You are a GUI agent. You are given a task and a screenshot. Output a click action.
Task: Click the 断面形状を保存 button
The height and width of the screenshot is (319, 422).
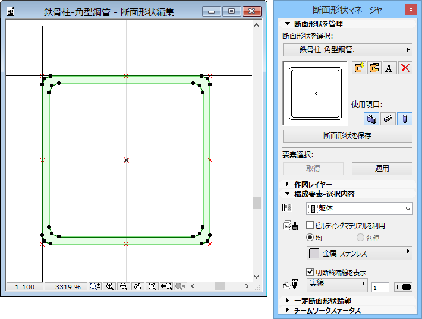pyautogui.click(x=348, y=136)
